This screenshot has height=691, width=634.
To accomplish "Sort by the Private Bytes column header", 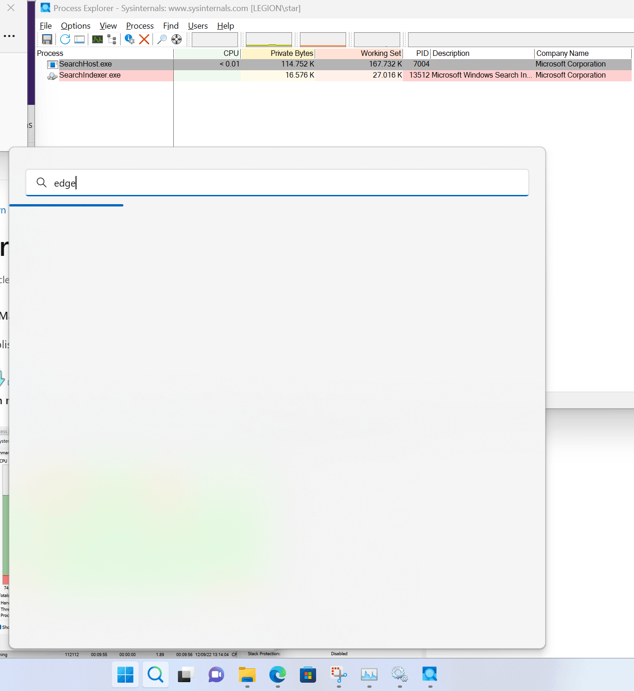I will coord(278,54).
